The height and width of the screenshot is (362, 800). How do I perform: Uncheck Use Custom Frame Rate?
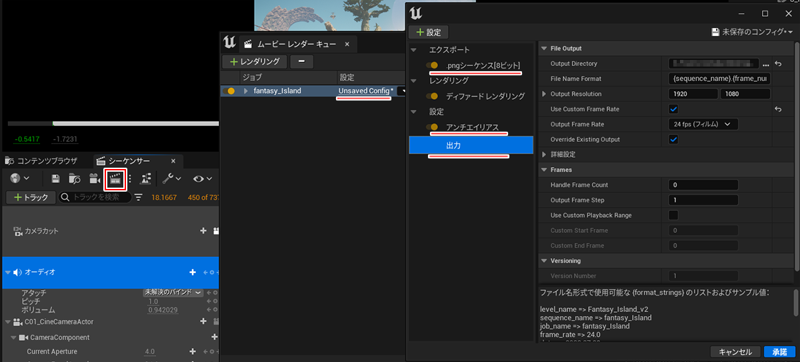click(x=673, y=109)
